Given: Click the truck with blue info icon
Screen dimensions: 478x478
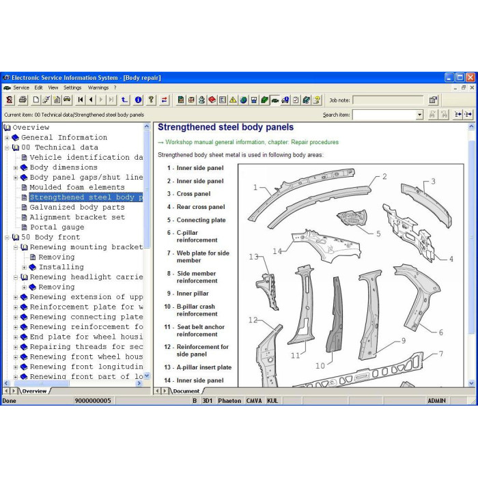Looking at the screenshot, I should (285, 100).
